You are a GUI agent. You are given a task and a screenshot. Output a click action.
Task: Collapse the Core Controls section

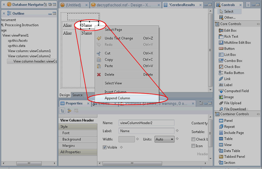(x=258, y=24)
